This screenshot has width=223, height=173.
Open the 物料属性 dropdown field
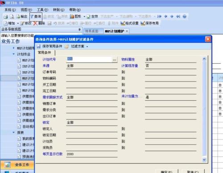[x=171, y=60]
